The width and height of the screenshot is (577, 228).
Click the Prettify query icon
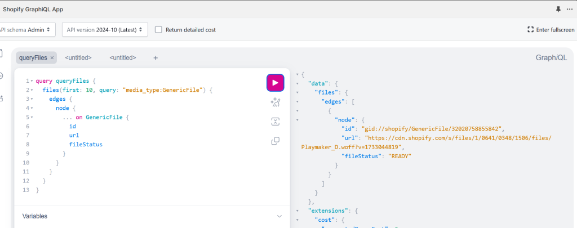(x=275, y=102)
